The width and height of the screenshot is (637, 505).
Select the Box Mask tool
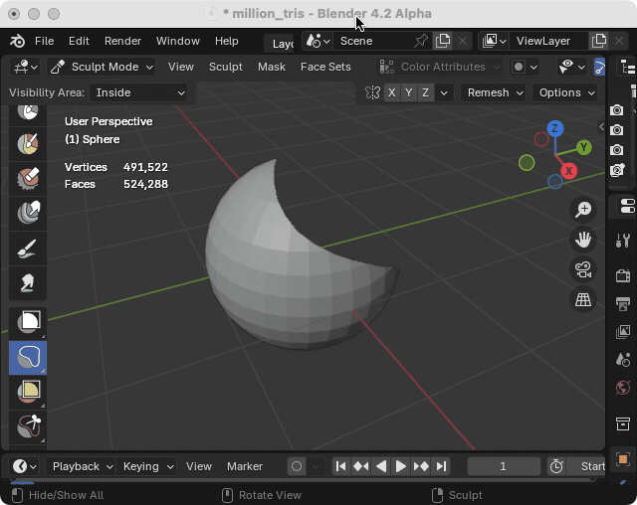[x=28, y=323]
